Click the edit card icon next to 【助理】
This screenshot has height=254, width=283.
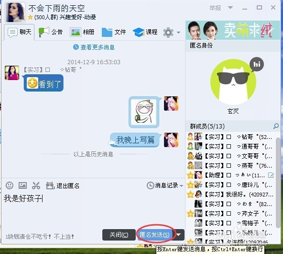click(271, 175)
